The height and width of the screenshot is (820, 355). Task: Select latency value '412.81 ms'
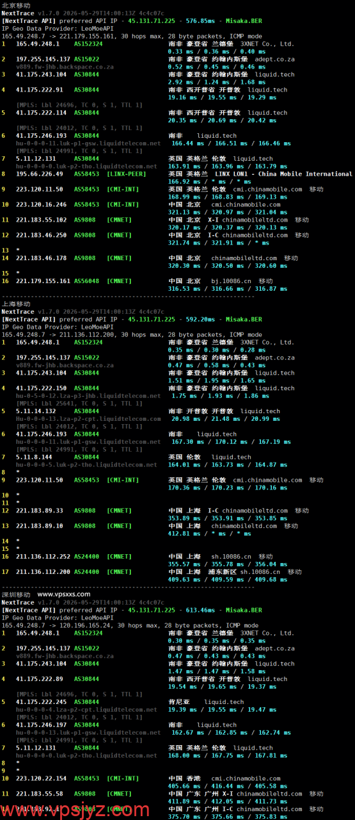(185, 534)
